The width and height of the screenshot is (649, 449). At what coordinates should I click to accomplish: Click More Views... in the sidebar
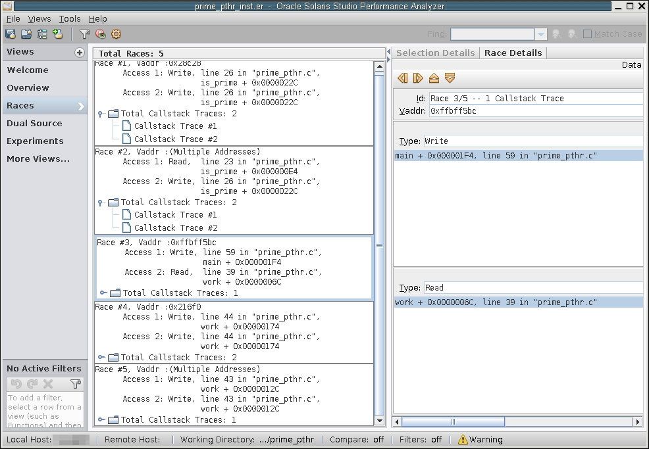(x=38, y=158)
